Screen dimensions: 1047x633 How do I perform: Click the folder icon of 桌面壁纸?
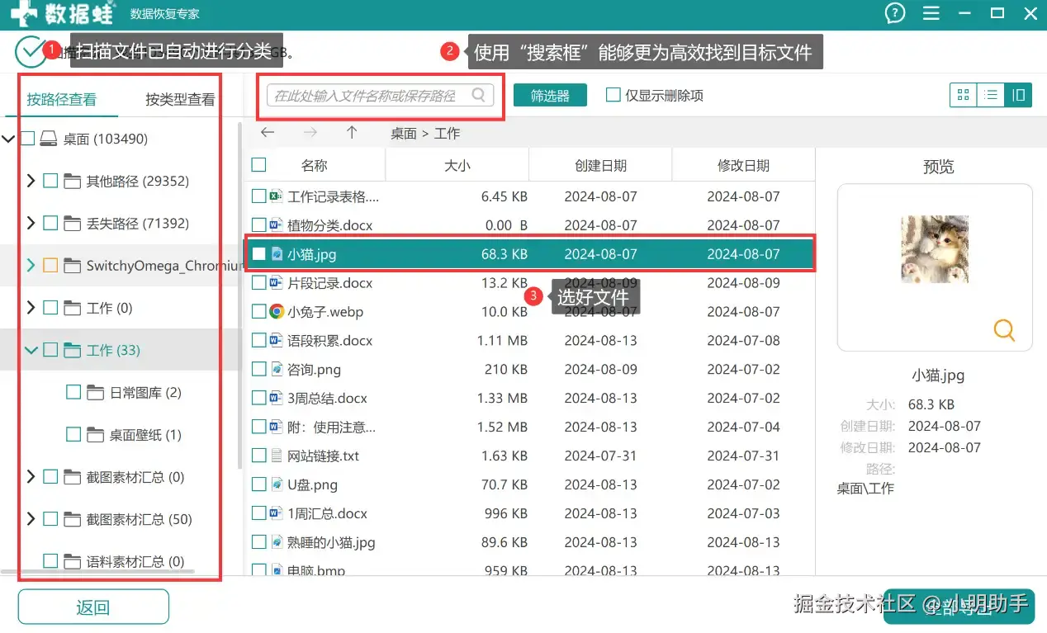point(96,434)
